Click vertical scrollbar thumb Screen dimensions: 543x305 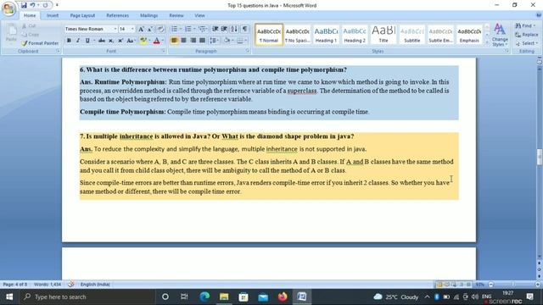[x=540, y=157]
